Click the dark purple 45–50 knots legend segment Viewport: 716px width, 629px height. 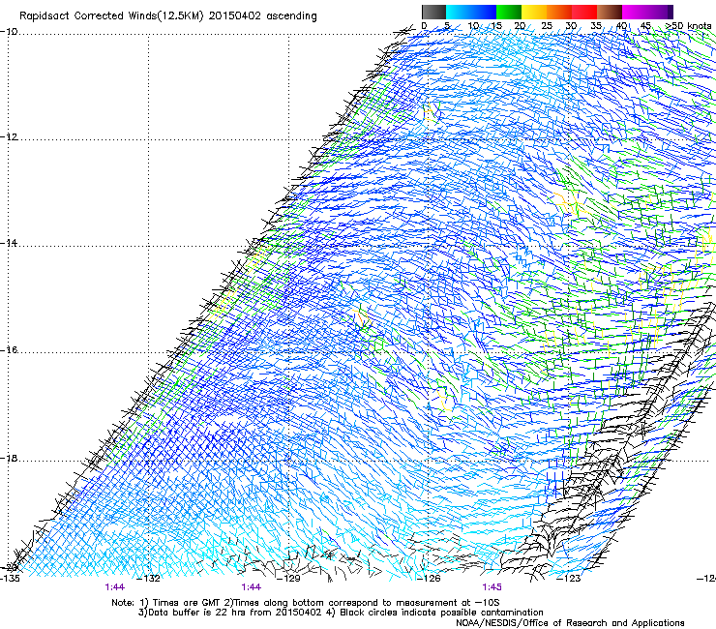coord(660,12)
